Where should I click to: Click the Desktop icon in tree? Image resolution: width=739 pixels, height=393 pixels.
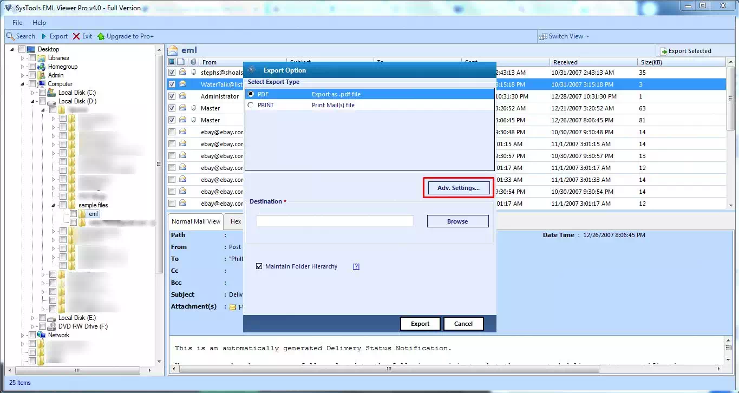[x=31, y=49]
